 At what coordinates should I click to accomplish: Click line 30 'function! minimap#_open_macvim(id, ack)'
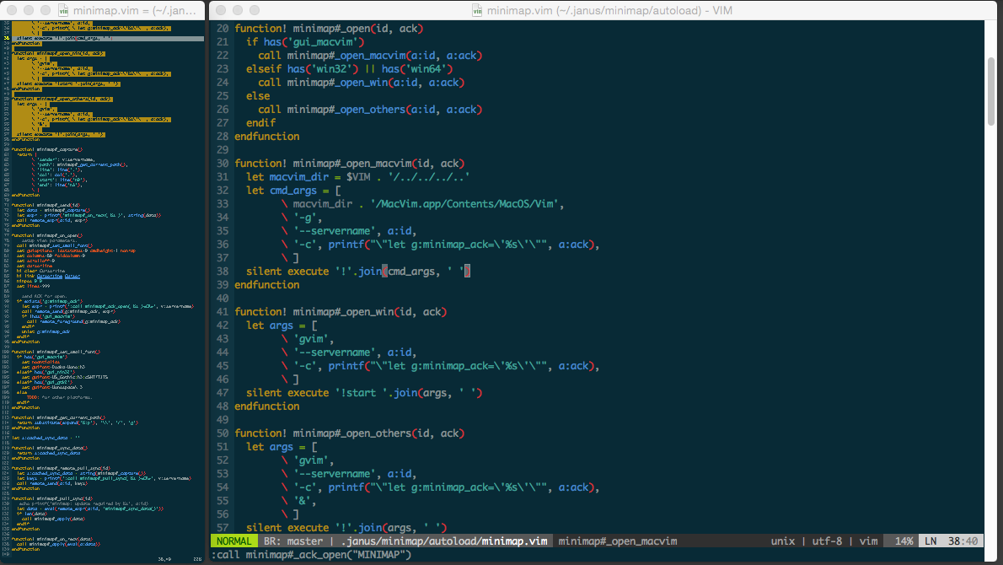(x=350, y=163)
